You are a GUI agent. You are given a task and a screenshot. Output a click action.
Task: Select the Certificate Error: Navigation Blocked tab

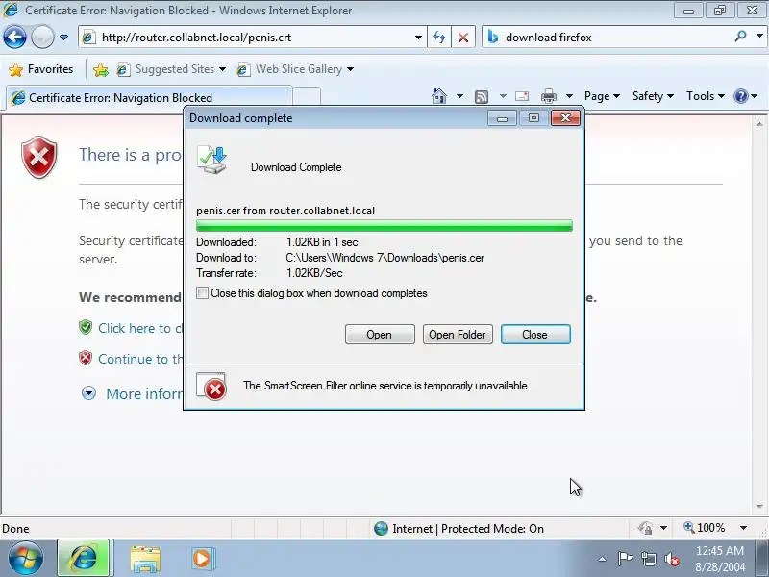149,97
